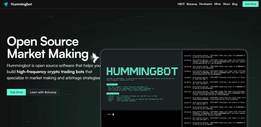Click Learn with Botcamp button
Screen dimensions: 261x127
coord(43,92)
